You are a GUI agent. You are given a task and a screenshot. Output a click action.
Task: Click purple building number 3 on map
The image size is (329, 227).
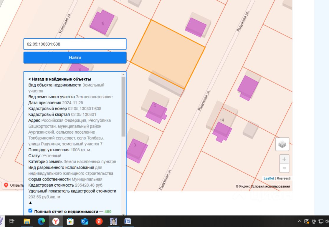coord(137,151)
